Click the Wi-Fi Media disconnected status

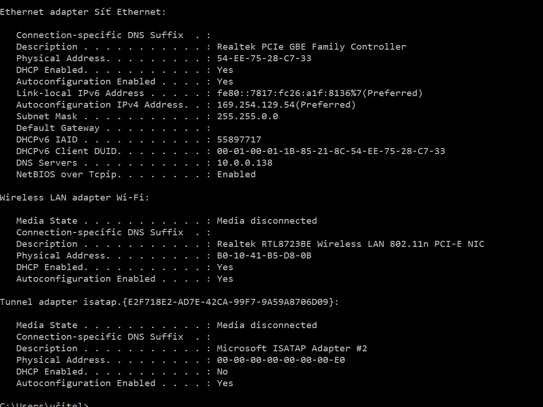[267, 221]
